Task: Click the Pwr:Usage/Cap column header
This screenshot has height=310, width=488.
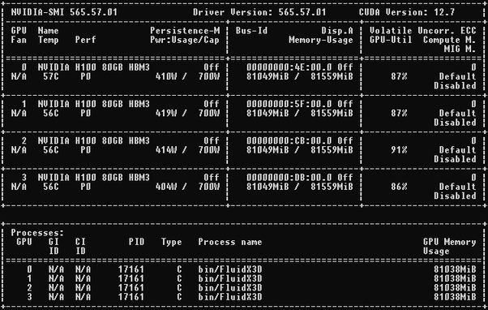Action: [185, 40]
